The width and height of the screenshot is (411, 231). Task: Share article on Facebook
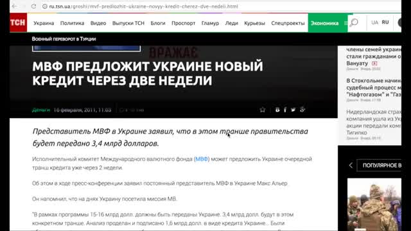[285, 110]
